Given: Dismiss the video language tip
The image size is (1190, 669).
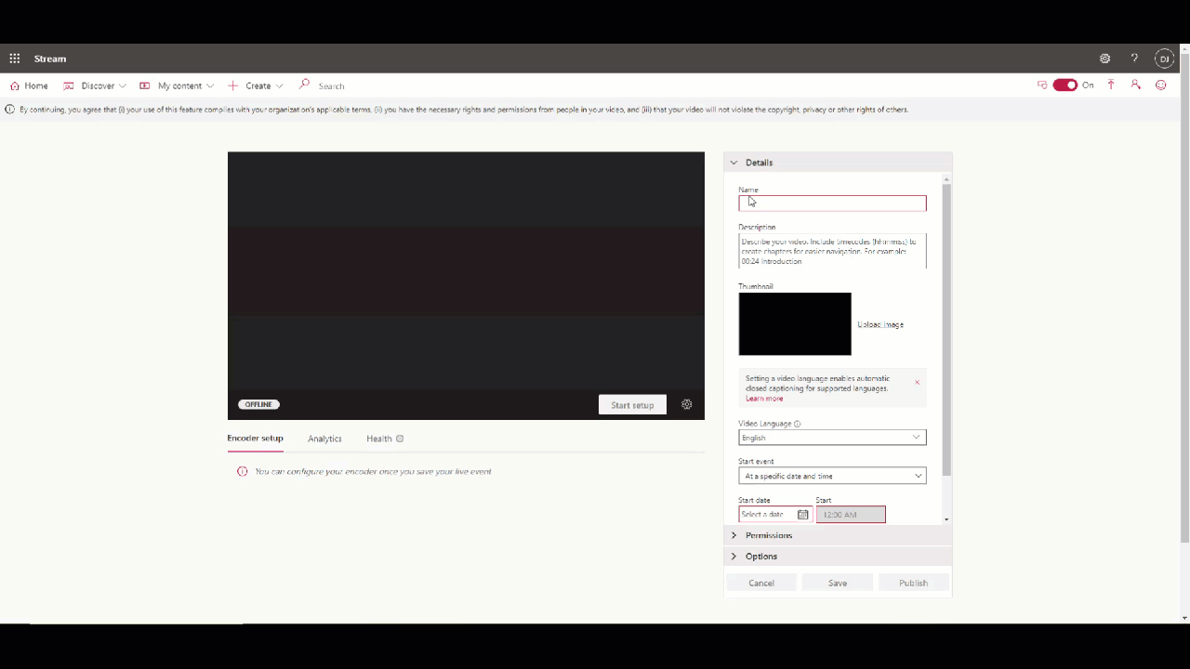Looking at the screenshot, I should point(917,382).
